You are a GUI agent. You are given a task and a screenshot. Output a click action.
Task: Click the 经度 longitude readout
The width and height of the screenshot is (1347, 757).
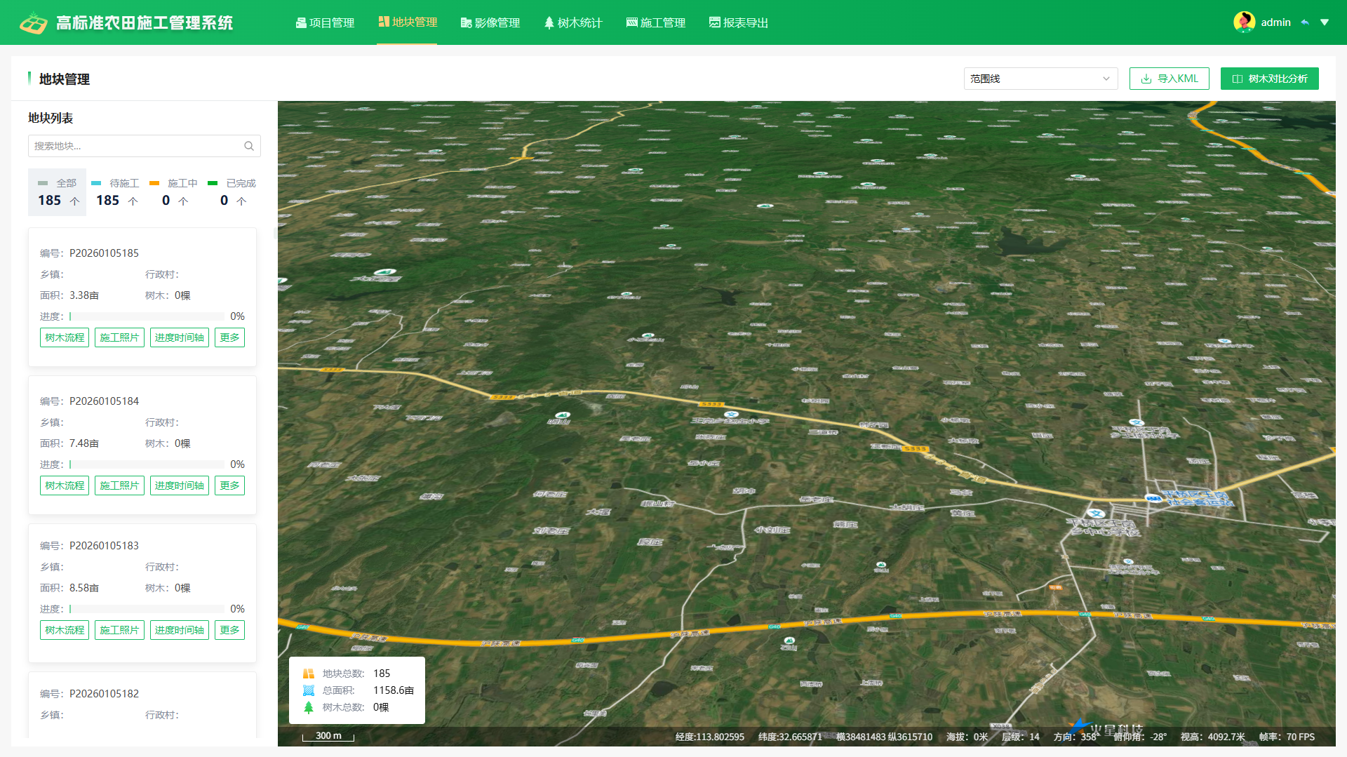click(710, 737)
